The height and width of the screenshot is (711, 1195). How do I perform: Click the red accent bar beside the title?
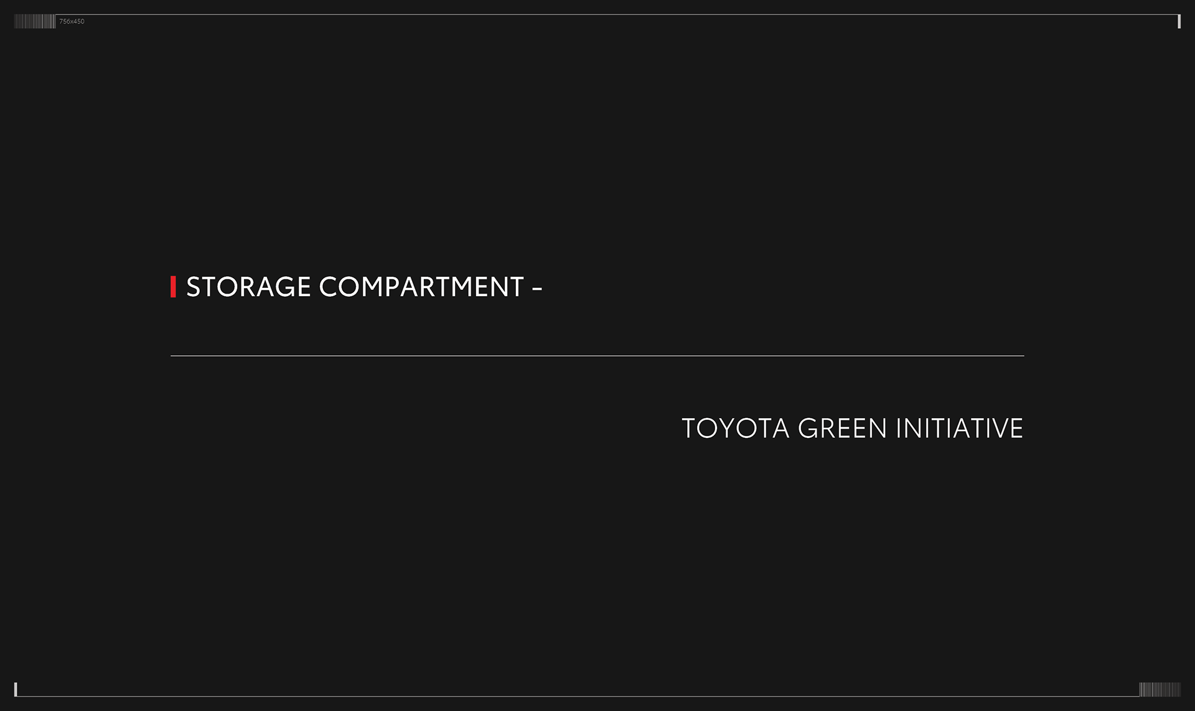click(173, 287)
